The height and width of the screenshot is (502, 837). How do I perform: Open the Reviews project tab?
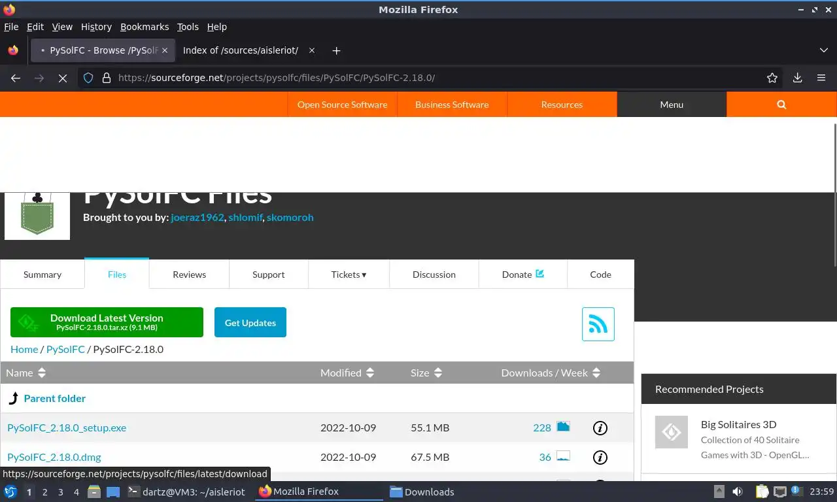190,275
